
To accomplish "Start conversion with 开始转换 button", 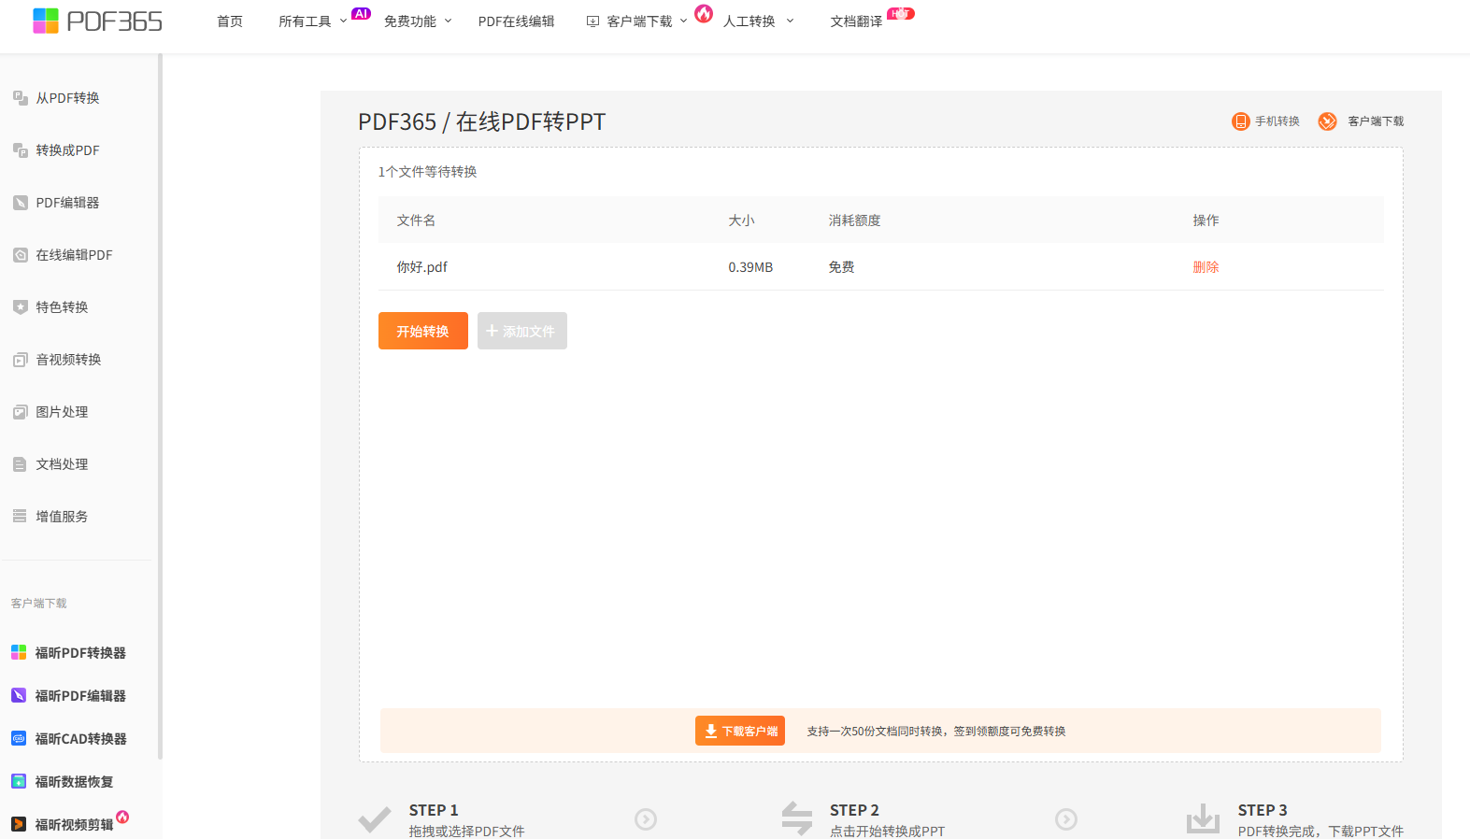I will click(423, 331).
